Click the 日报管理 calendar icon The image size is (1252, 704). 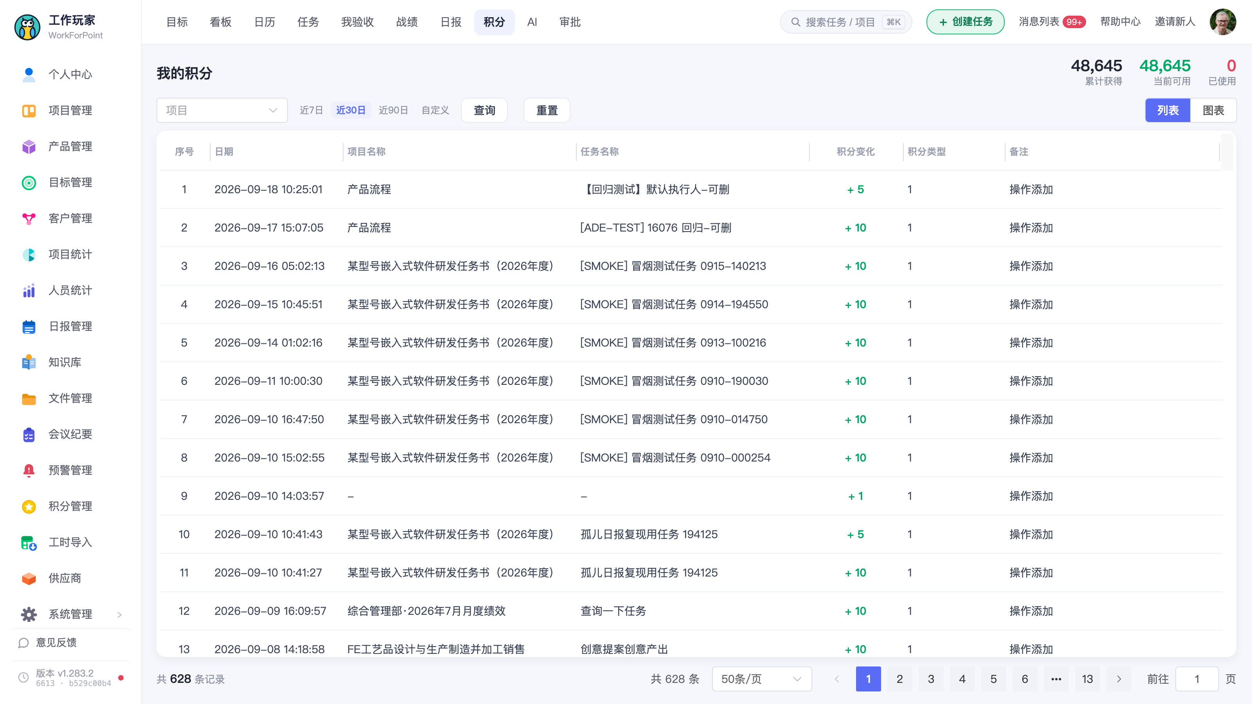coord(29,327)
